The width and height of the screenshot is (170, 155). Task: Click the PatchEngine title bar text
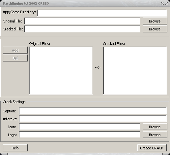[x=26, y=4]
